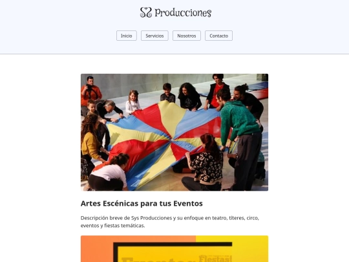Image resolution: width=349 pixels, height=262 pixels.
Task: Click the woman in the leopard print sweater
Action: click(x=204, y=164)
